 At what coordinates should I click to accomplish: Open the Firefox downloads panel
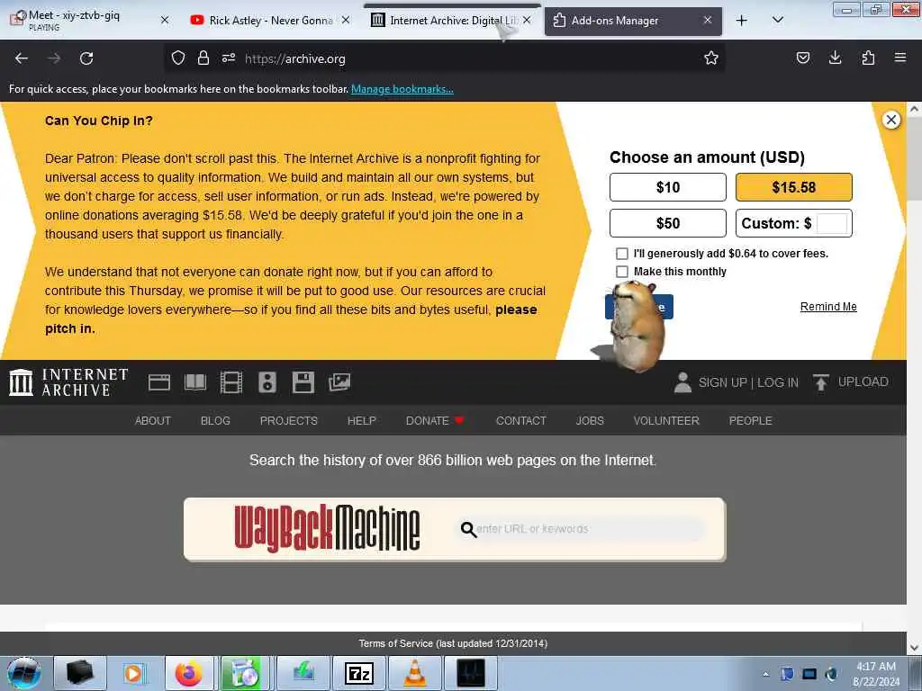(835, 58)
